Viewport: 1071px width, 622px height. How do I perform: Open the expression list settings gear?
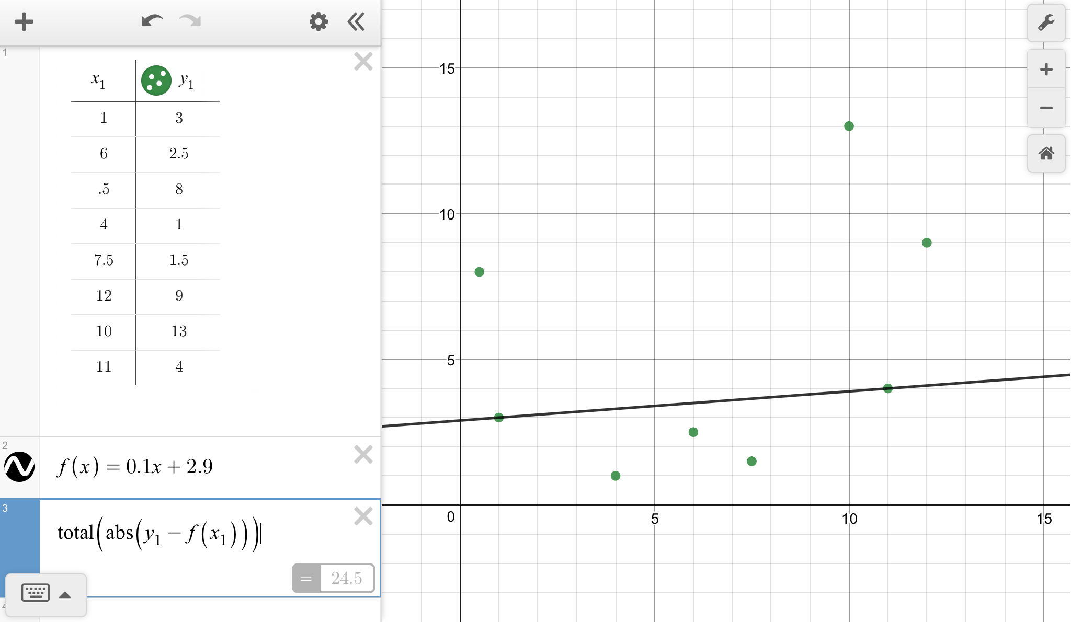(x=318, y=22)
